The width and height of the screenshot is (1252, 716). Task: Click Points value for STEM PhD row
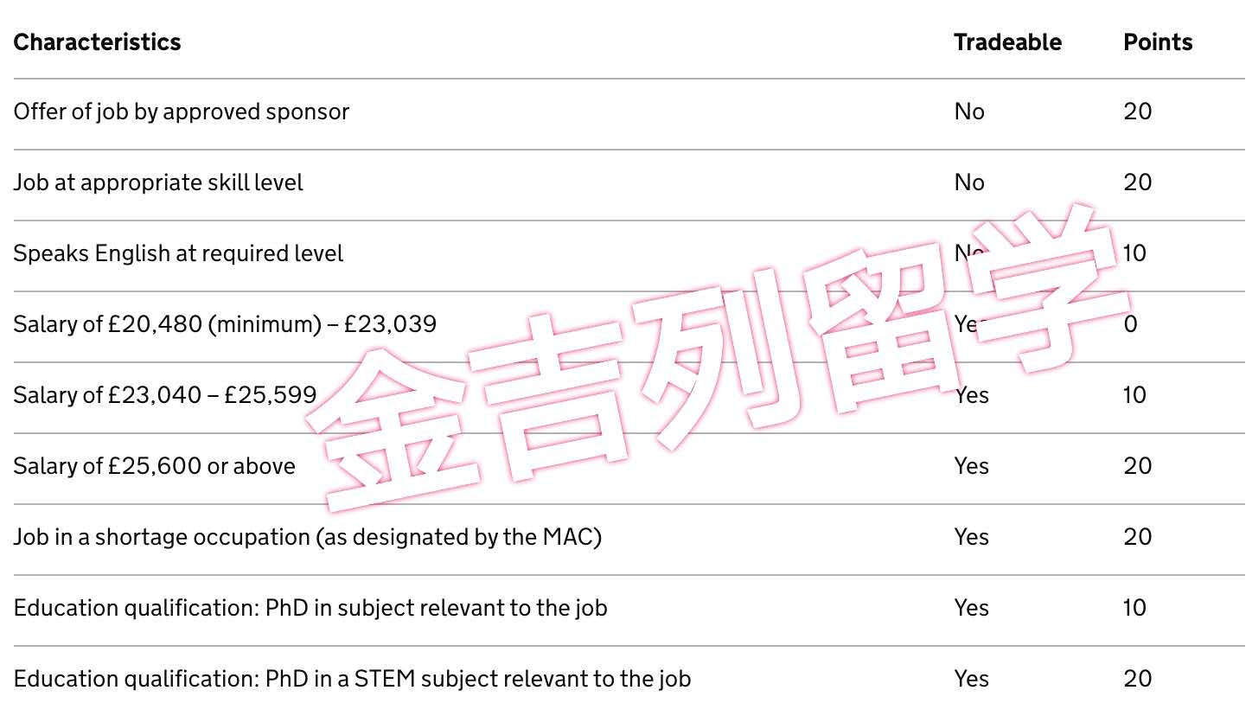[1137, 679]
